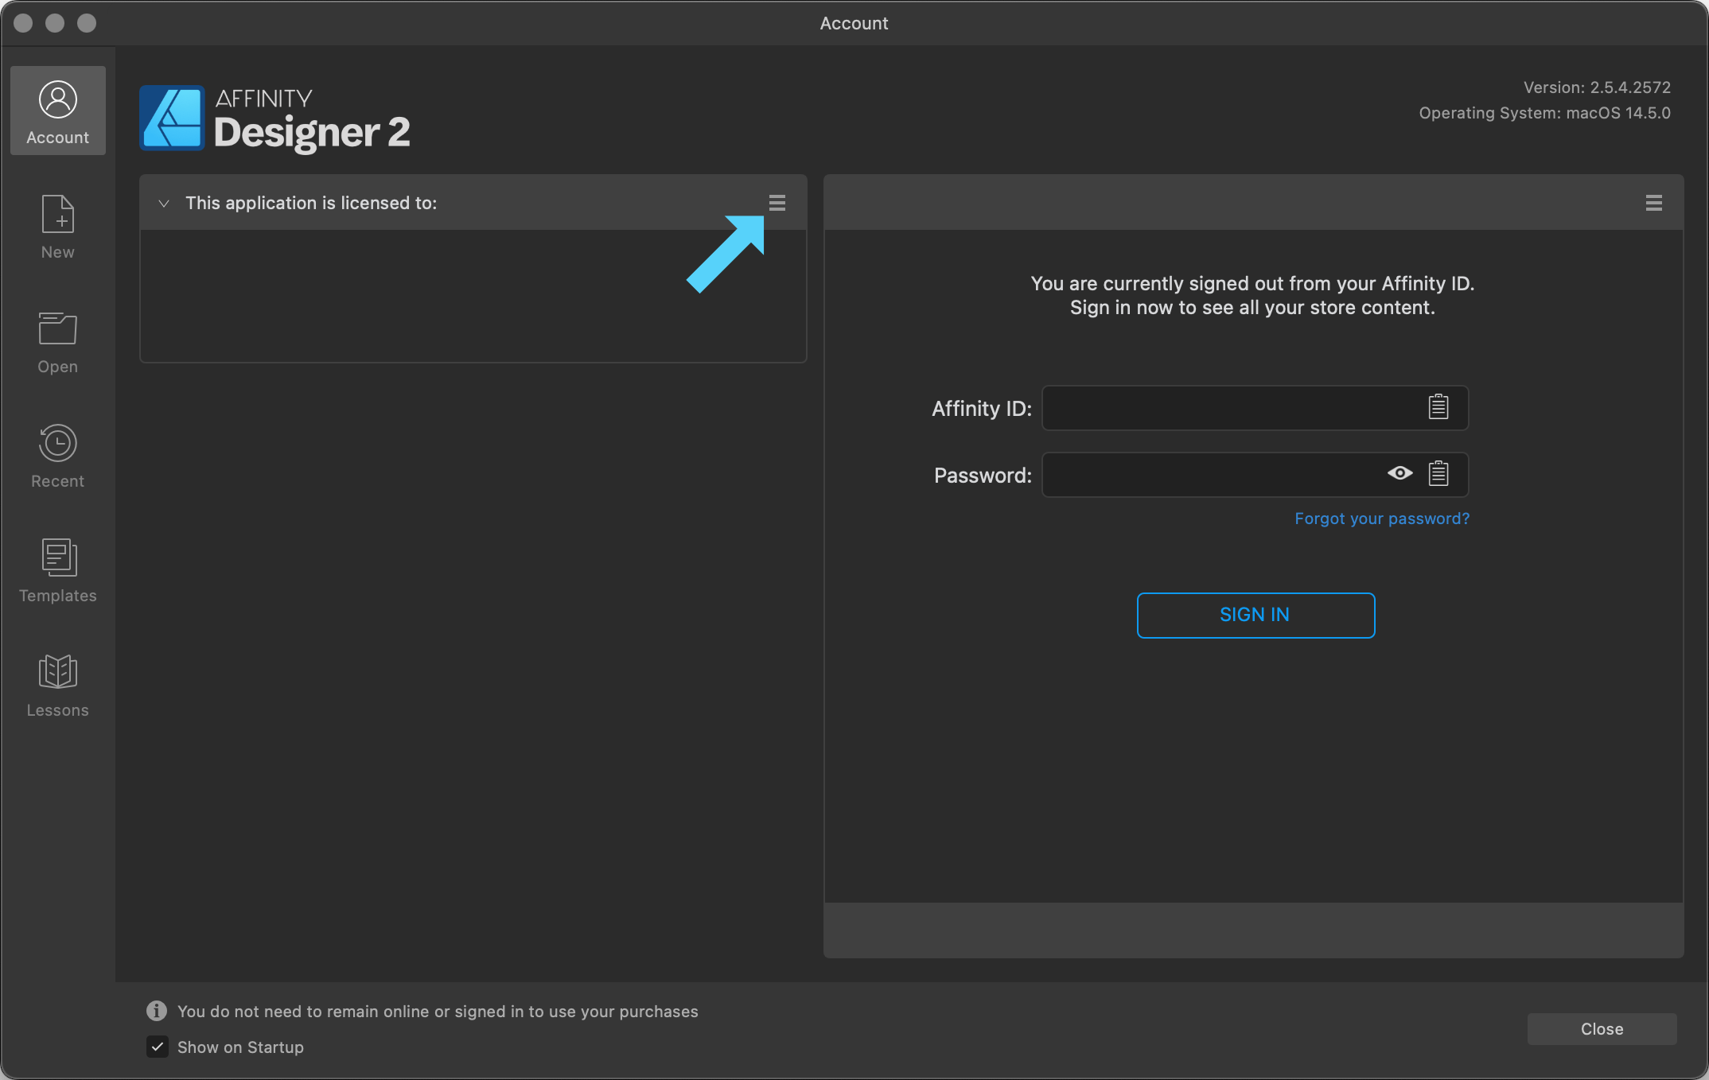The height and width of the screenshot is (1080, 1709).
Task: Click the Affinity Designer 2 logo icon
Action: pyautogui.click(x=172, y=118)
